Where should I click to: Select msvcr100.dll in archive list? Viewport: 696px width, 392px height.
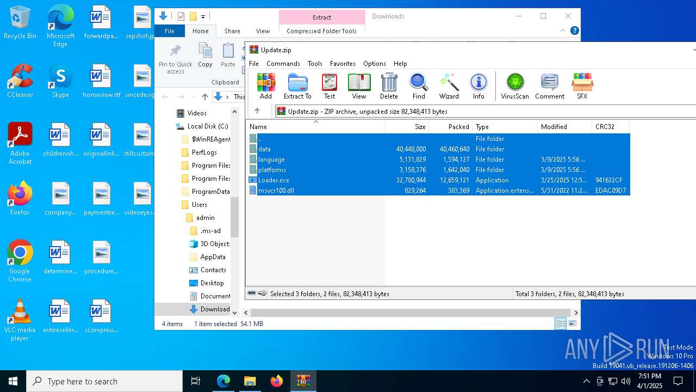(439, 191)
